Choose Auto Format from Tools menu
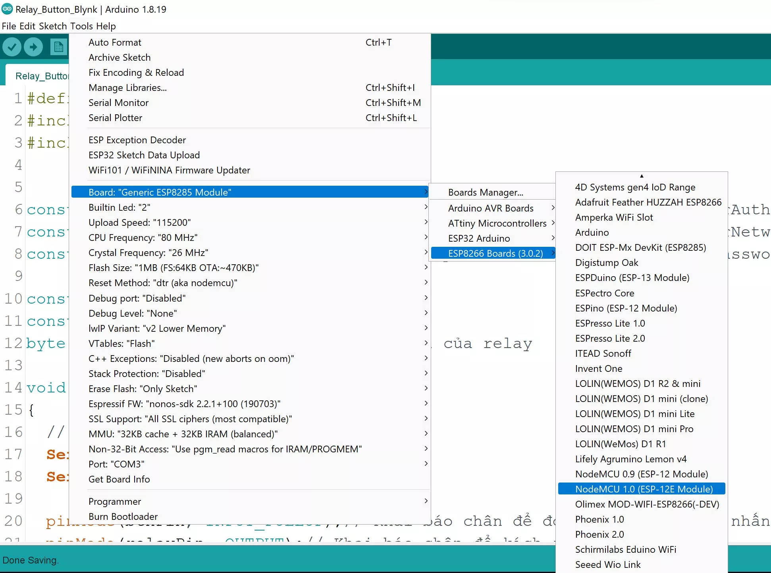 click(x=250, y=42)
